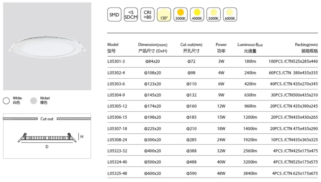The image size is (321, 182).
Task: Select the 6000K color temperature icon
Action: click(x=230, y=14)
